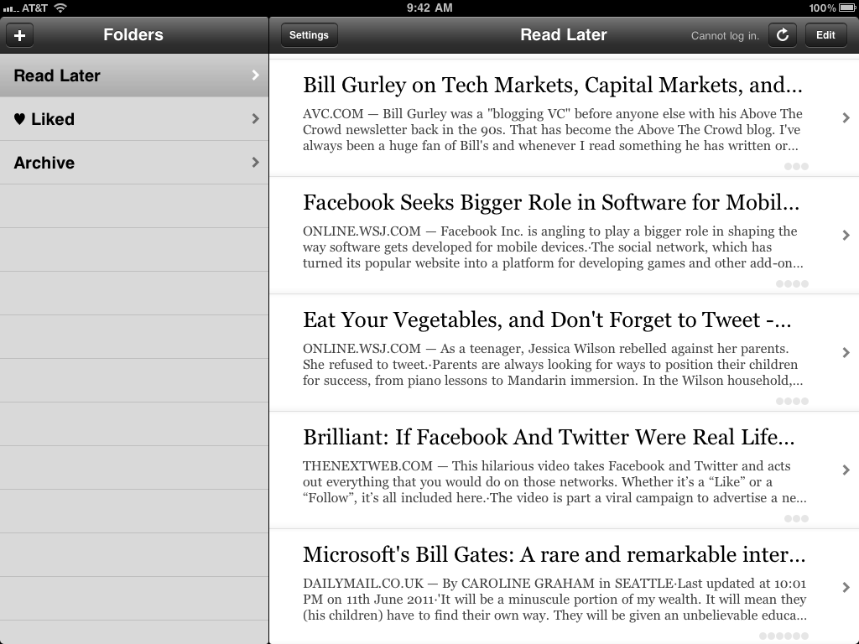The height and width of the screenshot is (644, 859).
Task: Open the Liked folder
Action: coord(134,119)
